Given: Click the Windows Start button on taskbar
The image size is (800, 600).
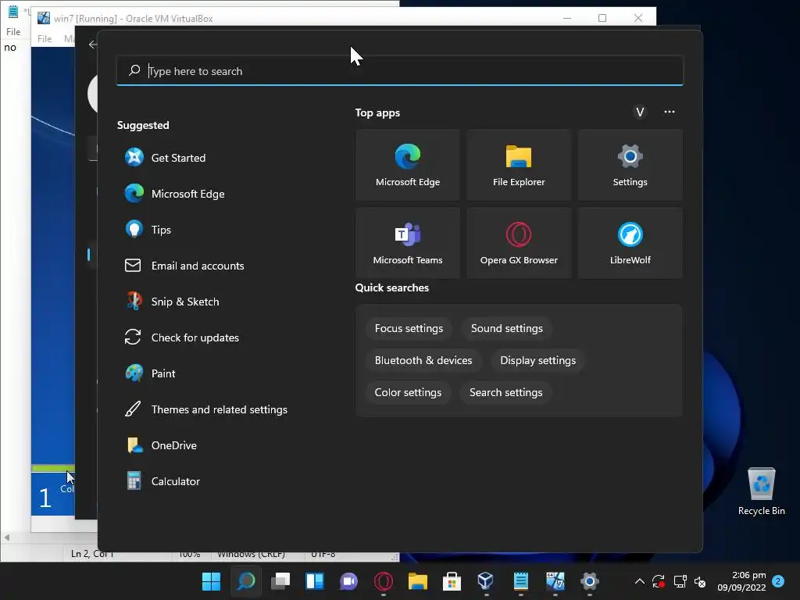Looking at the screenshot, I should [211, 581].
